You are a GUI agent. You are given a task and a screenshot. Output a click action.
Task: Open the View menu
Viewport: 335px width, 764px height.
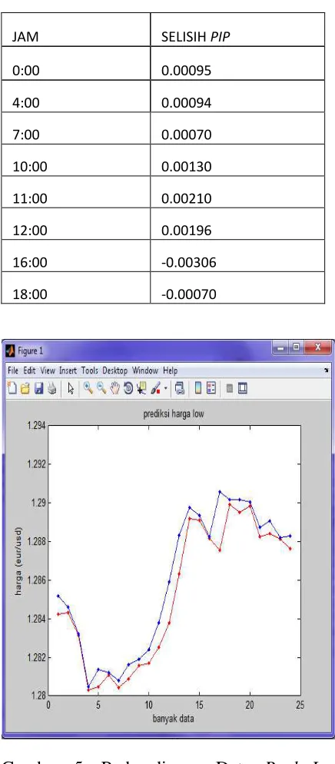pos(48,370)
